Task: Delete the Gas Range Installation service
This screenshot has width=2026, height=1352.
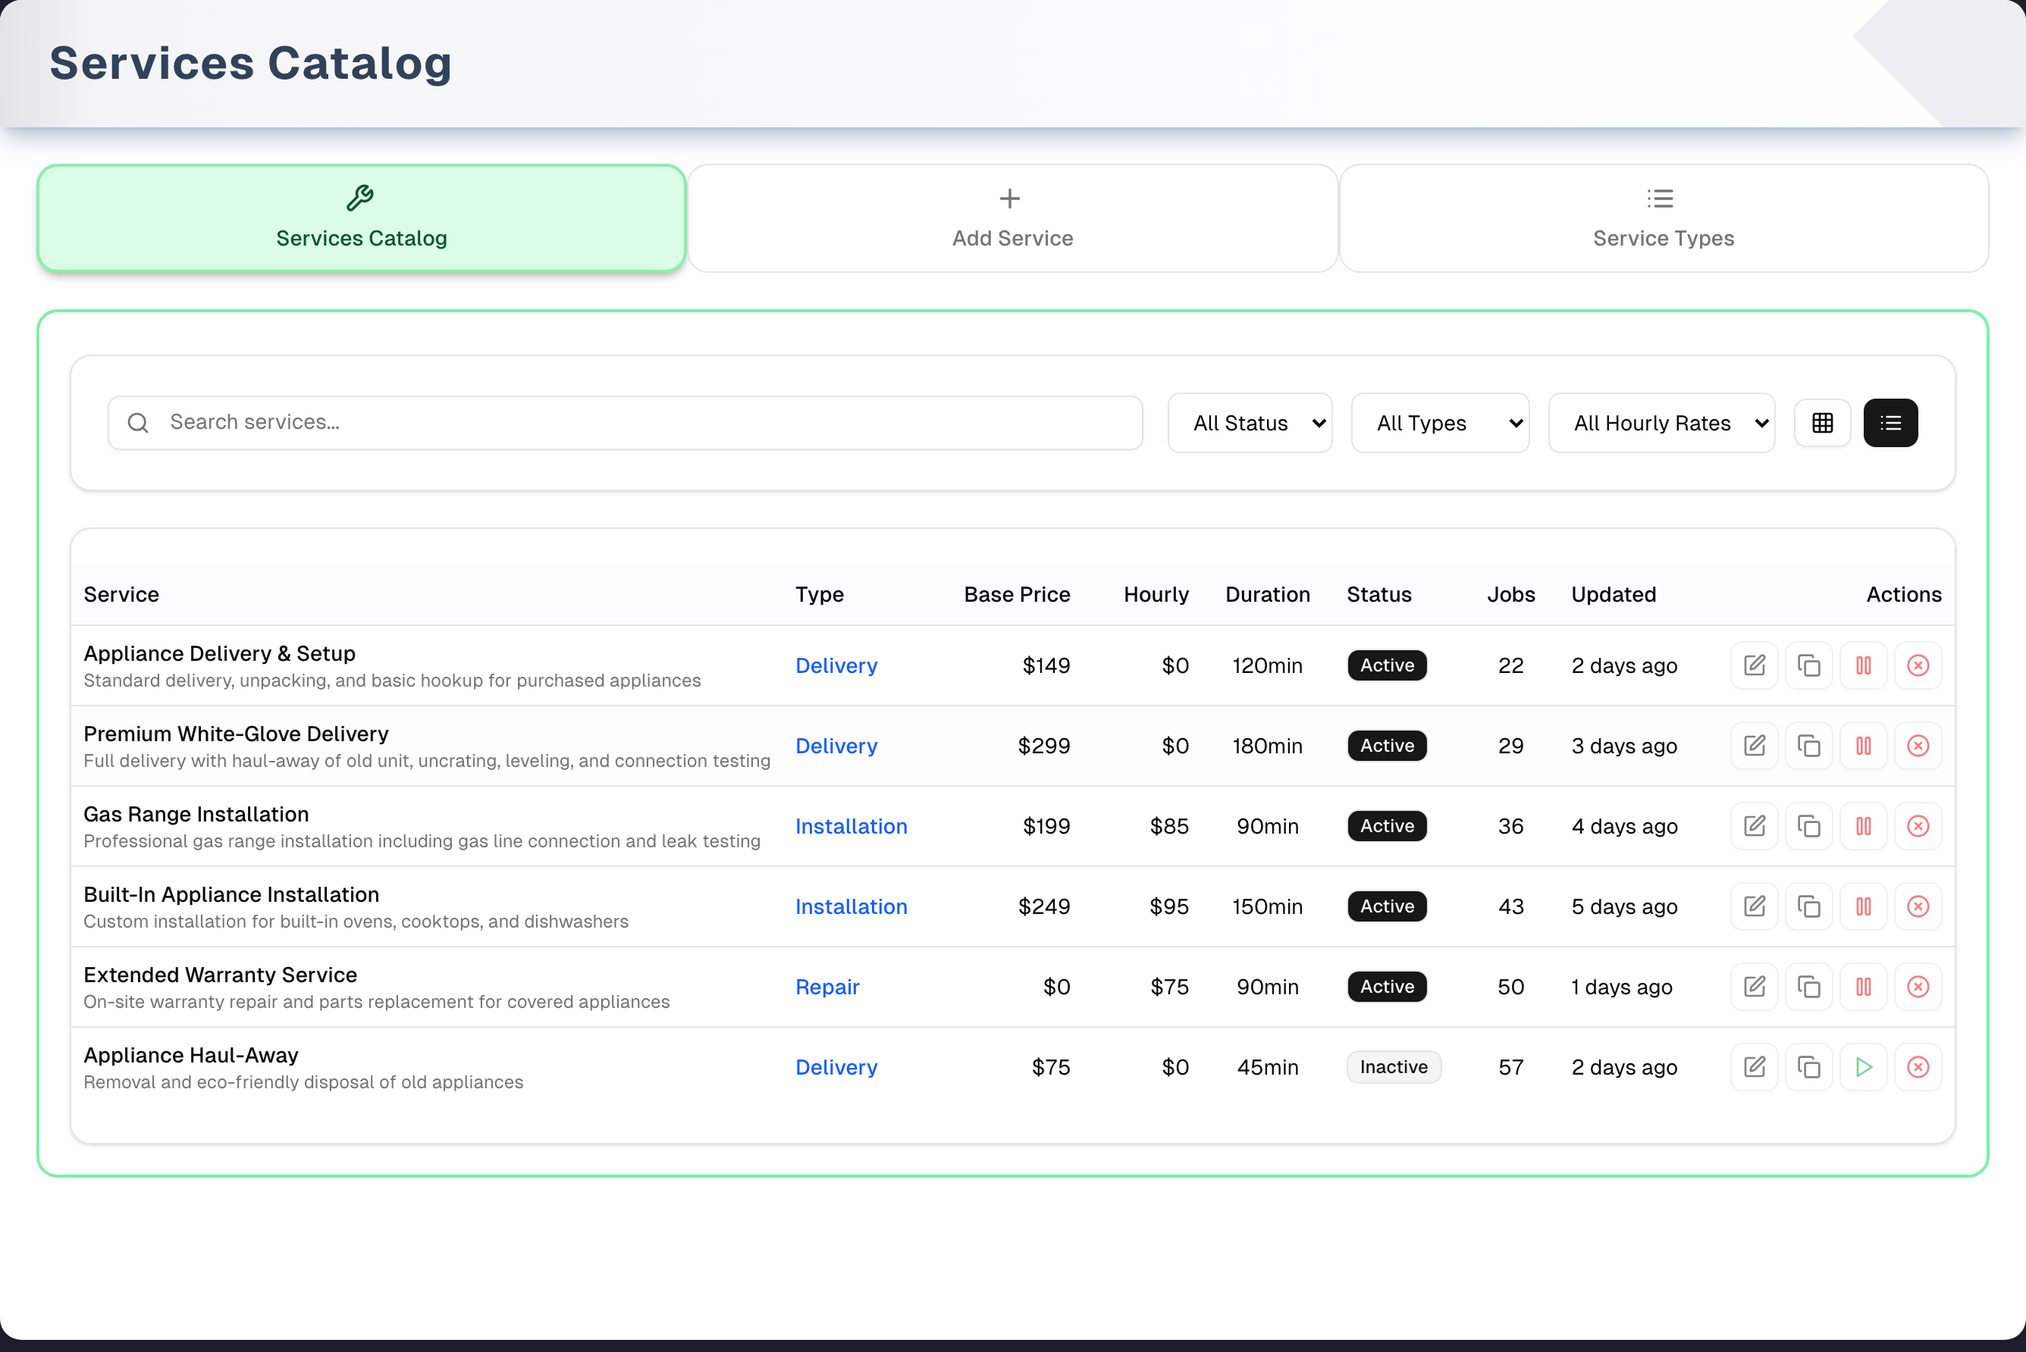Action: 1918,826
